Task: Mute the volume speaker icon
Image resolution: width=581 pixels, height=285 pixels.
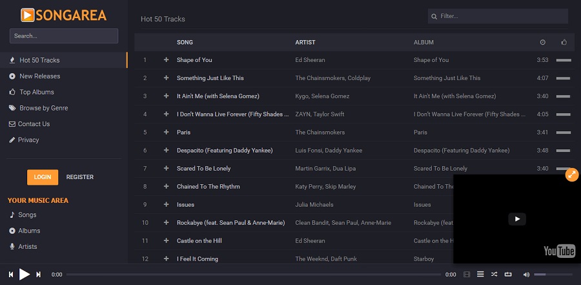Action: tap(526, 275)
